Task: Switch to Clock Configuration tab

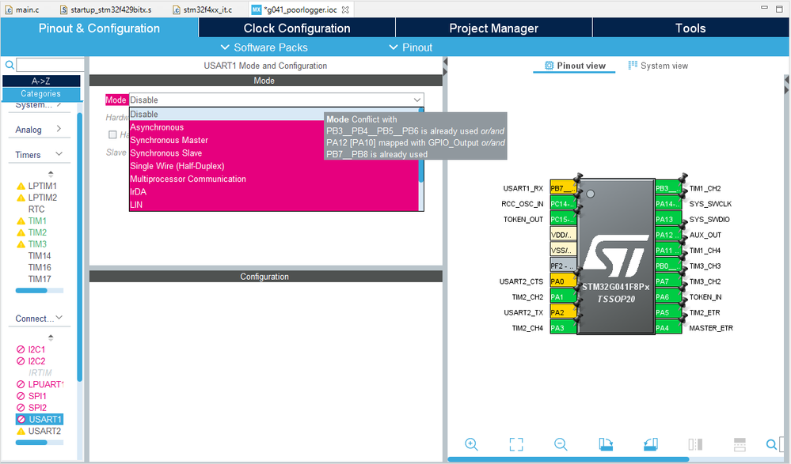Action: [297, 28]
